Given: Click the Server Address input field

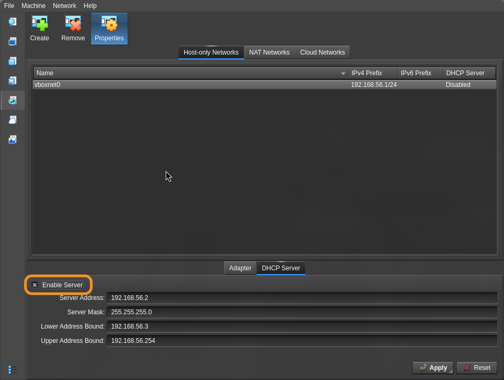Looking at the screenshot, I should click(x=302, y=298).
